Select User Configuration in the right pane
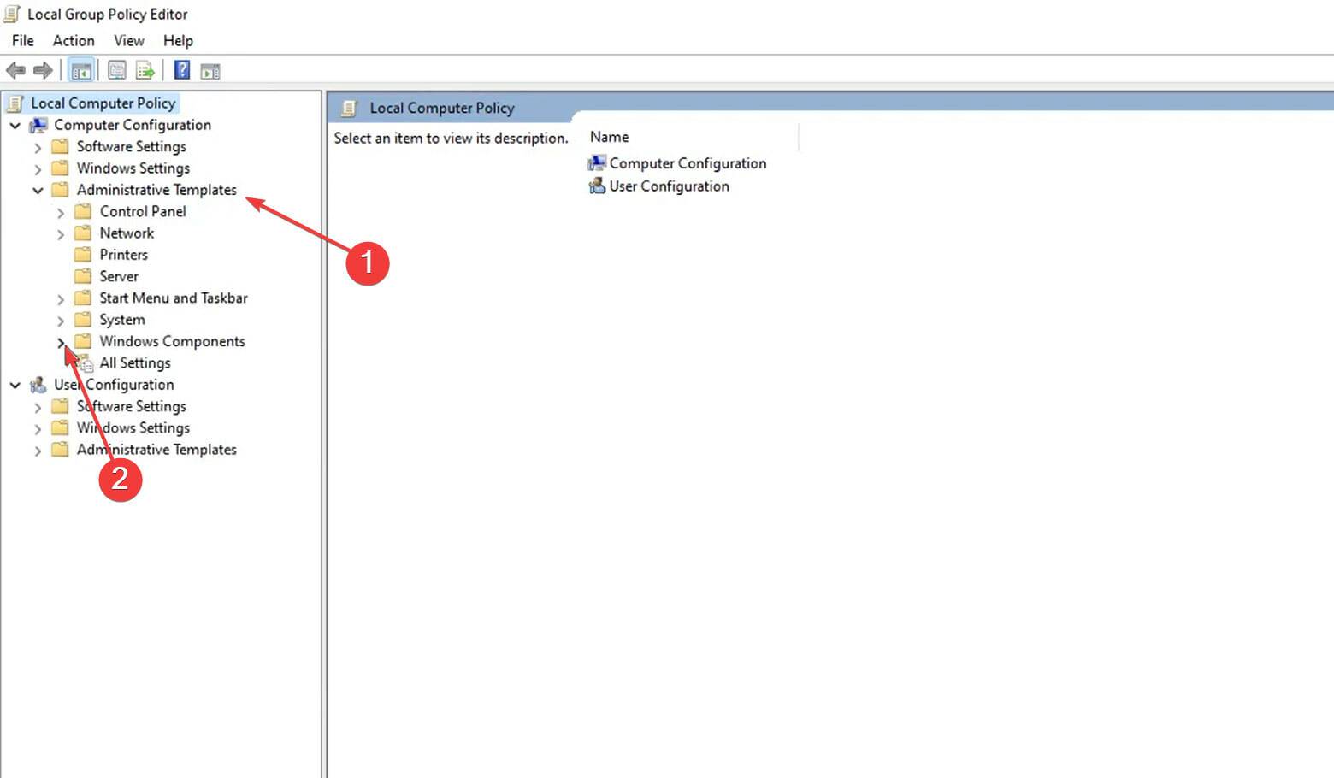1334x778 pixels. click(x=668, y=186)
